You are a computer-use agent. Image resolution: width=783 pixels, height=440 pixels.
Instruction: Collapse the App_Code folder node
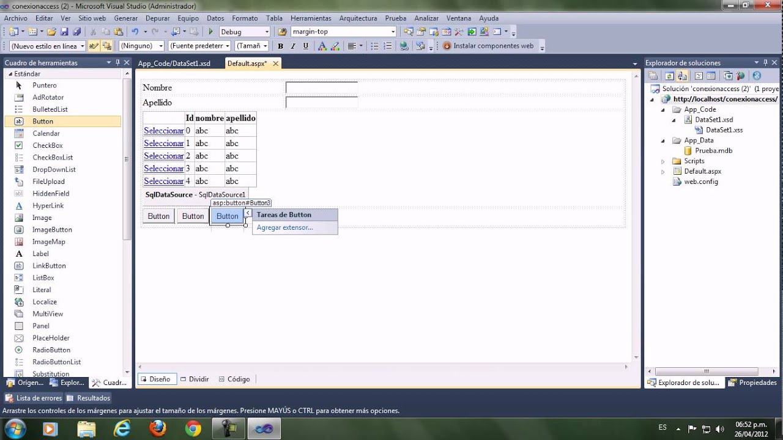(x=663, y=110)
